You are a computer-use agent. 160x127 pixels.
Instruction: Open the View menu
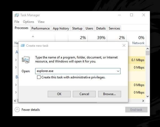coord(41,22)
